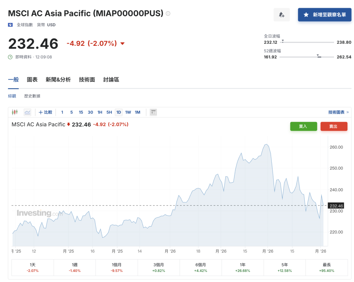Open the 技術面 tab
The width and height of the screenshot is (354, 282).
coord(87,79)
